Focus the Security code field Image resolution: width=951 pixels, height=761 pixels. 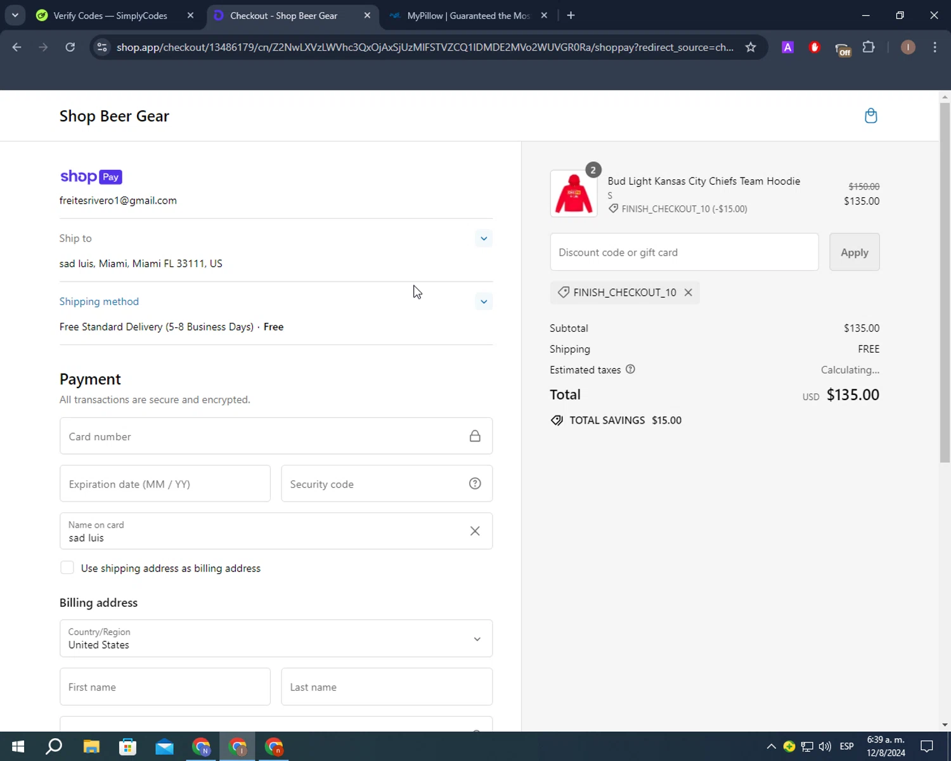coord(387,484)
